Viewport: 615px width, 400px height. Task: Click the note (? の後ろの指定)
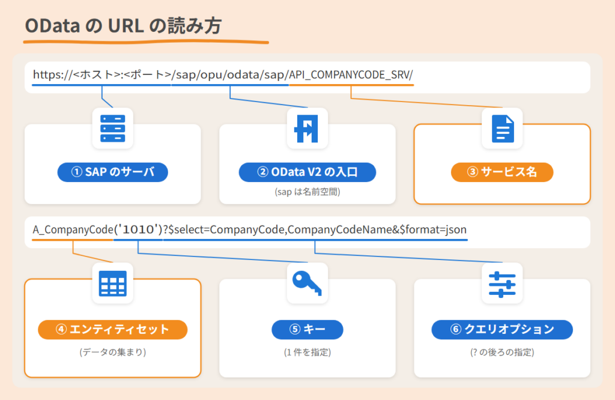(x=502, y=352)
